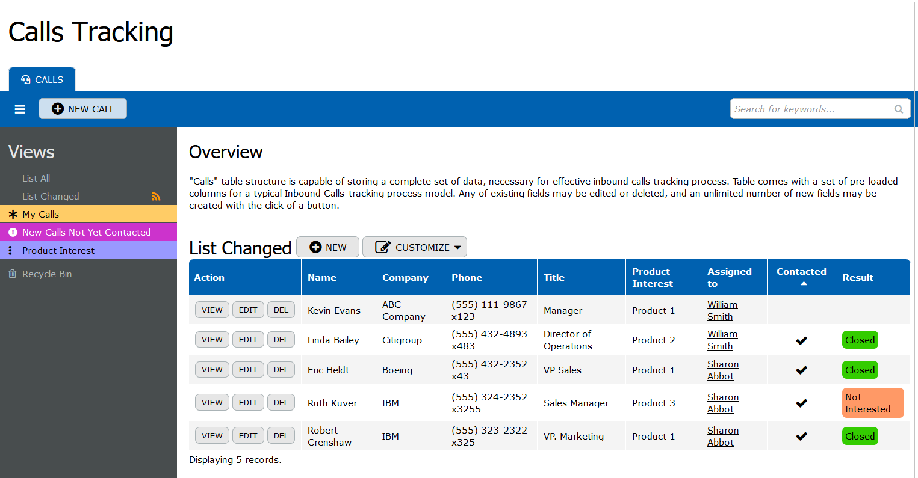Viewport: 918px width, 478px height.
Task: Toggle the Contacted checkmark for Linda Bailey
Action: pyautogui.click(x=801, y=340)
